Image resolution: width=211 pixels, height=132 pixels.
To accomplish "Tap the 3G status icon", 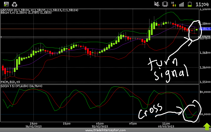I will click(6, 4).
